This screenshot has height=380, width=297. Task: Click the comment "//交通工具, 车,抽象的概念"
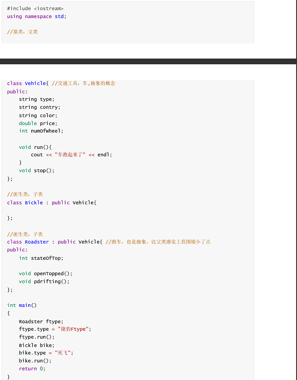pos(83,83)
